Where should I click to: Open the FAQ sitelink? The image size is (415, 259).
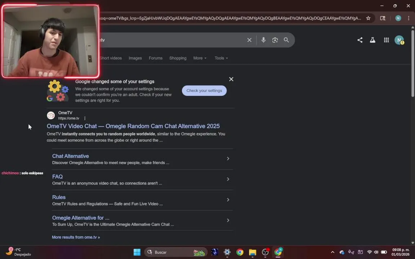click(x=57, y=177)
